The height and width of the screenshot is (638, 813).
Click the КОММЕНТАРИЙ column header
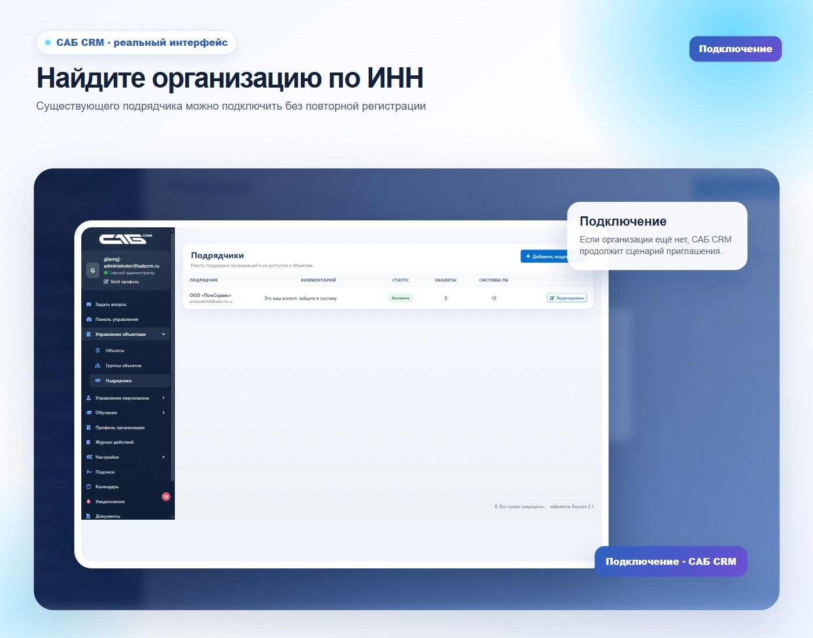click(x=318, y=280)
